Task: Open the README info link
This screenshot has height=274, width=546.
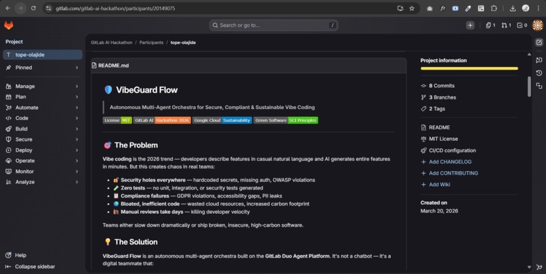Action: coord(436,127)
